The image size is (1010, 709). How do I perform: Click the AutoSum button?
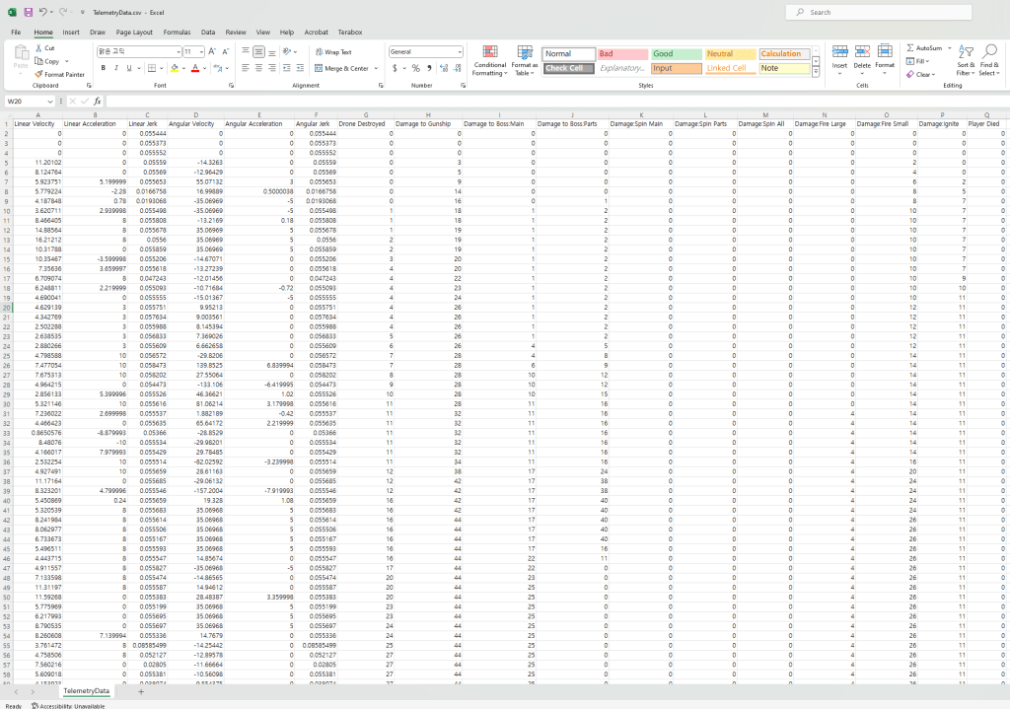click(923, 47)
